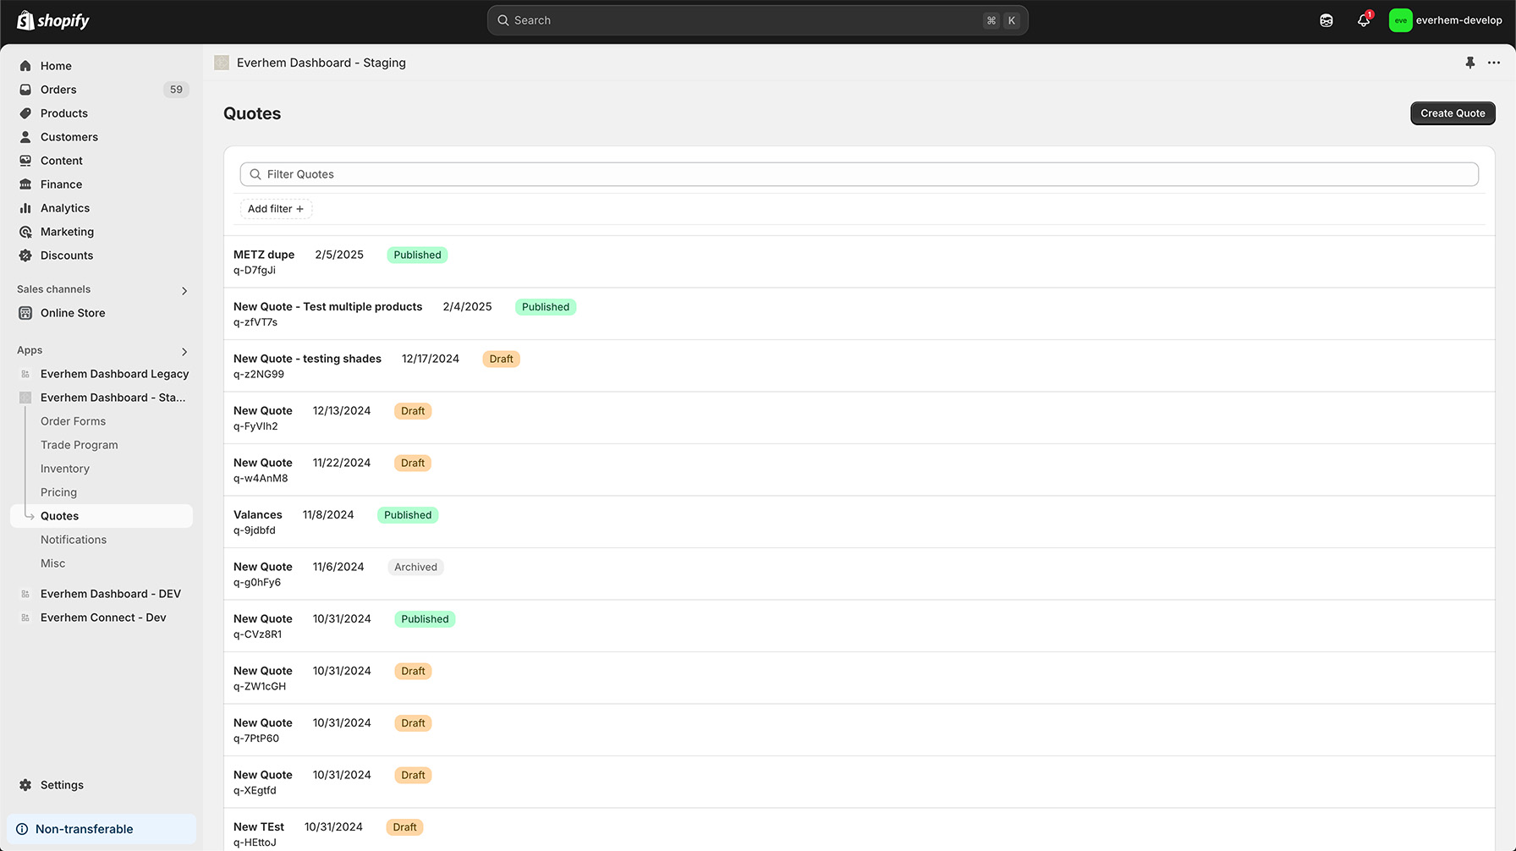This screenshot has width=1516, height=851.
Task: Go to Inventory submenu item
Action: click(x=65, y=469)
